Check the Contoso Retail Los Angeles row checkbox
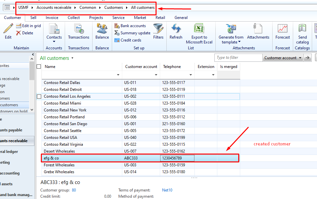The width and height of the screenshot is (317, 199). pos(38,96)
